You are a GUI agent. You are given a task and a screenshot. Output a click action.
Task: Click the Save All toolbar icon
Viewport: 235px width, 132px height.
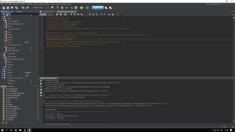tap(17, 8)
